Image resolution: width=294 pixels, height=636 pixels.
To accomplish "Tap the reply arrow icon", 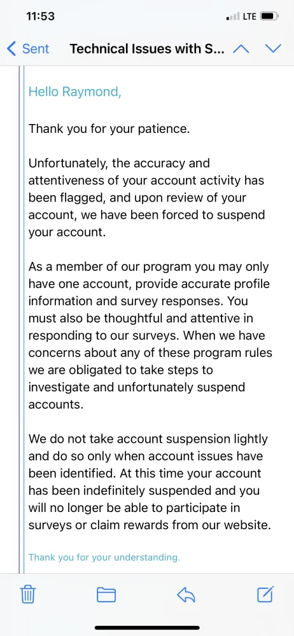I will coord(186,595).
